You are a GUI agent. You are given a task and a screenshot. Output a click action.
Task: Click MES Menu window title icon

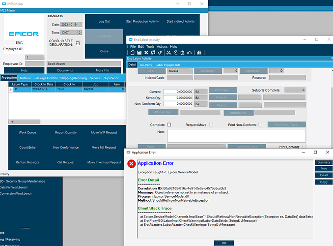4,4
